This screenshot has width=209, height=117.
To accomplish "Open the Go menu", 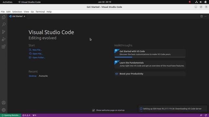I will click(x=32, y=12).
